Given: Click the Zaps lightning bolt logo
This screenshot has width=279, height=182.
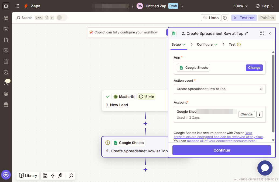Looking at the screenshot, I should coord(26,6).
